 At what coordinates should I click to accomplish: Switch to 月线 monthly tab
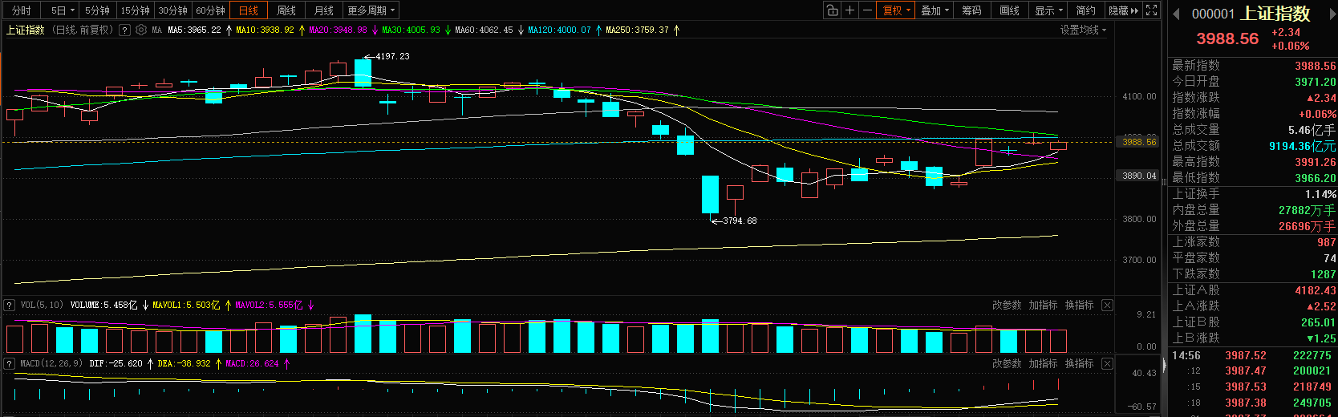[x=324, y=10]
